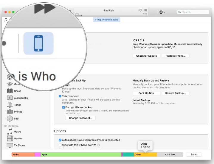
Task: Click the On My Device sidebar header
Action: (x=11, y=126)
